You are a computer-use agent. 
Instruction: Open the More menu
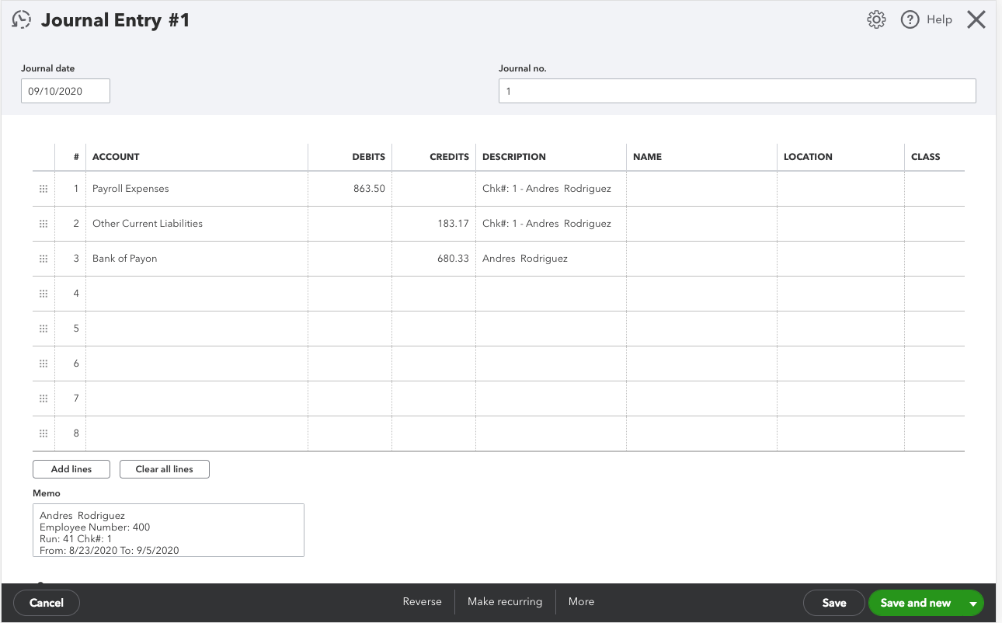tap(581, 601)
